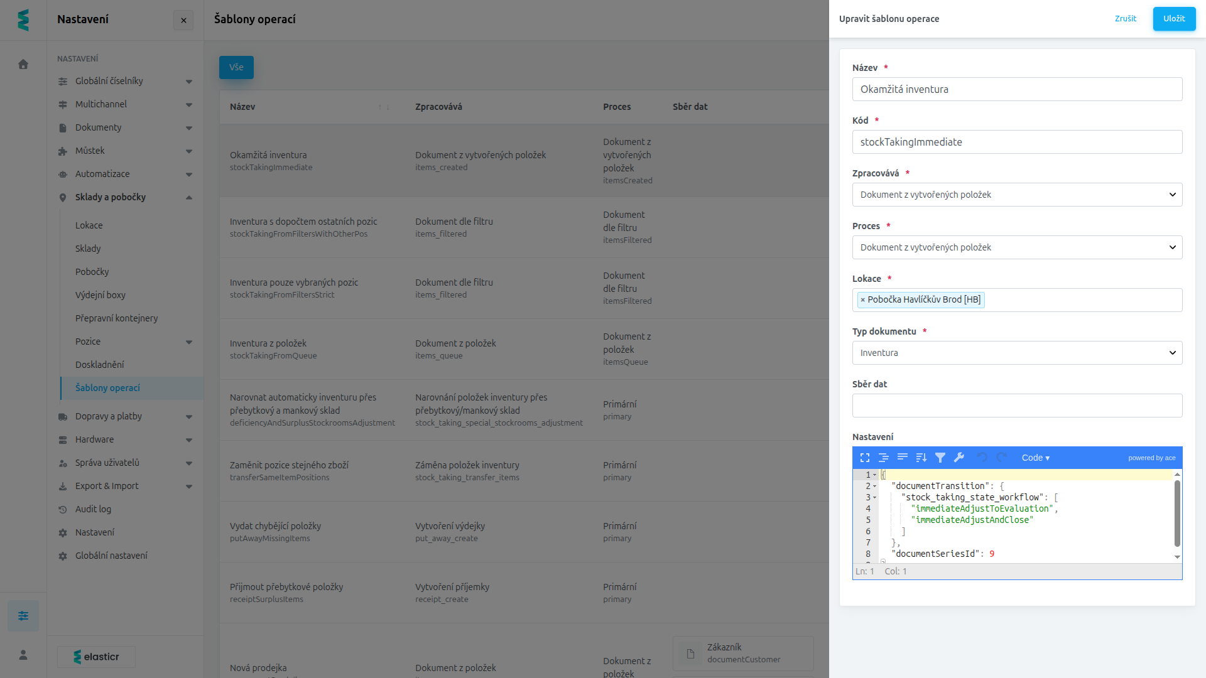Open the Zpracovává dropdown
Image resolution: width=1206 pixels, height=678 pixels.
(1017, 195)
